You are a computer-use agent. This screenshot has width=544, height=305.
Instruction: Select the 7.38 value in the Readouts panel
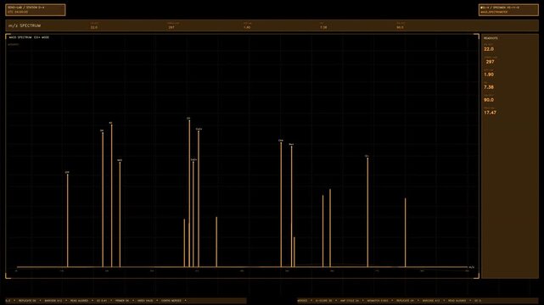[489, 87]
